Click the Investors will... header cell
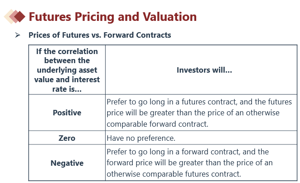This screenshot has height=183, width=300. point(201,70)
